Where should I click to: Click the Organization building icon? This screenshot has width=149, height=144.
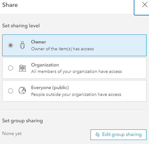coord(22,68)
